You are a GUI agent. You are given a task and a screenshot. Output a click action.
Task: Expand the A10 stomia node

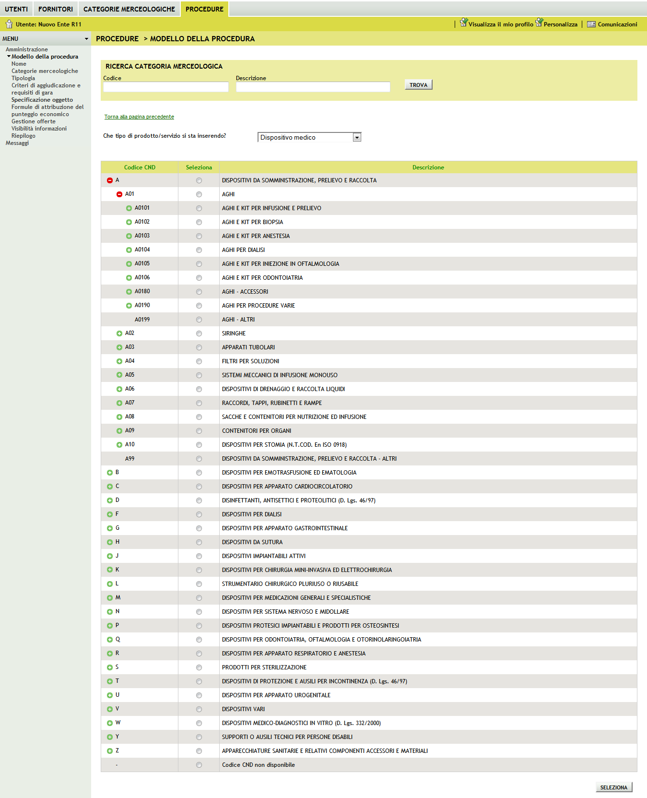click(119, 445)
